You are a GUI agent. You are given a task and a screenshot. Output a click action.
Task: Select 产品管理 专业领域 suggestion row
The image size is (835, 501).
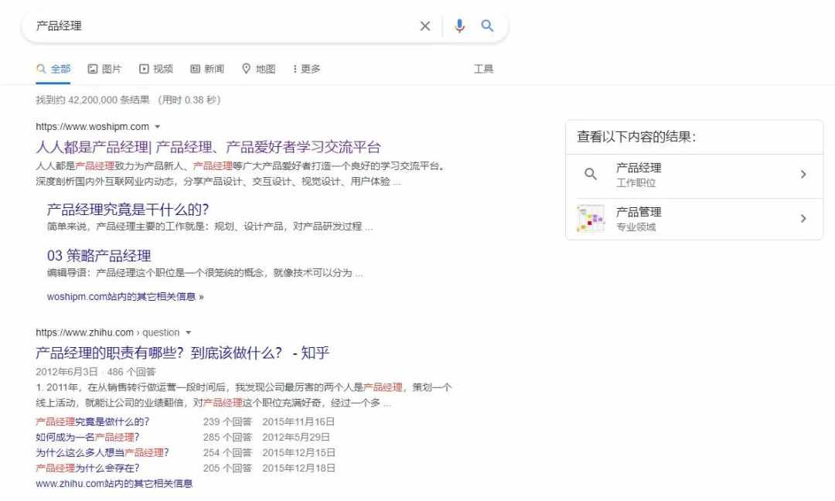tap(694, 219)
